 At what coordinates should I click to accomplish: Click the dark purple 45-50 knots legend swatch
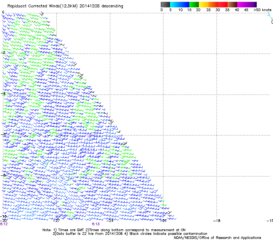(252, 4)
